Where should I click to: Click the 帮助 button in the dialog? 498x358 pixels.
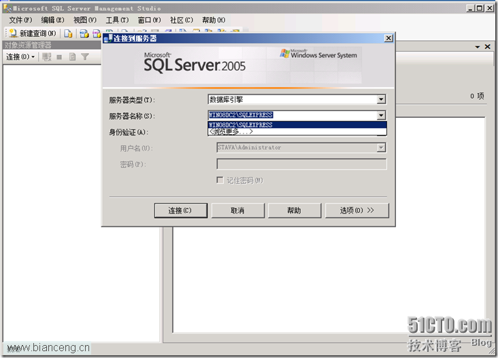[x=295, y=210]
